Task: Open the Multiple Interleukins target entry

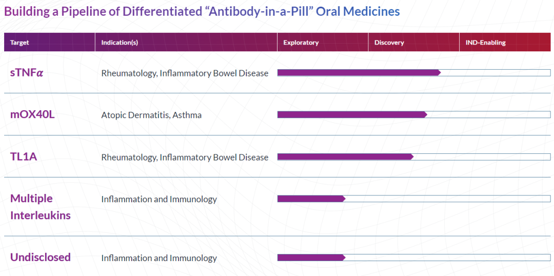Action: click(41, 207)
